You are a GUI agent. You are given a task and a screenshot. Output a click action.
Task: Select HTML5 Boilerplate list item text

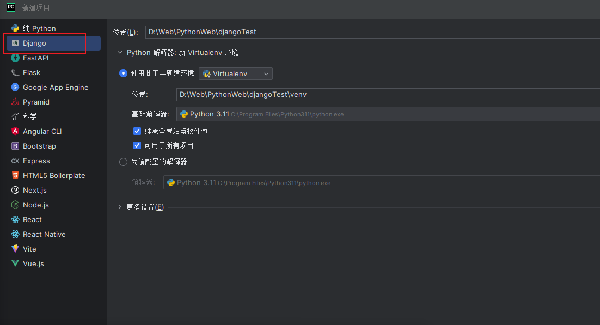coord(54,175)
